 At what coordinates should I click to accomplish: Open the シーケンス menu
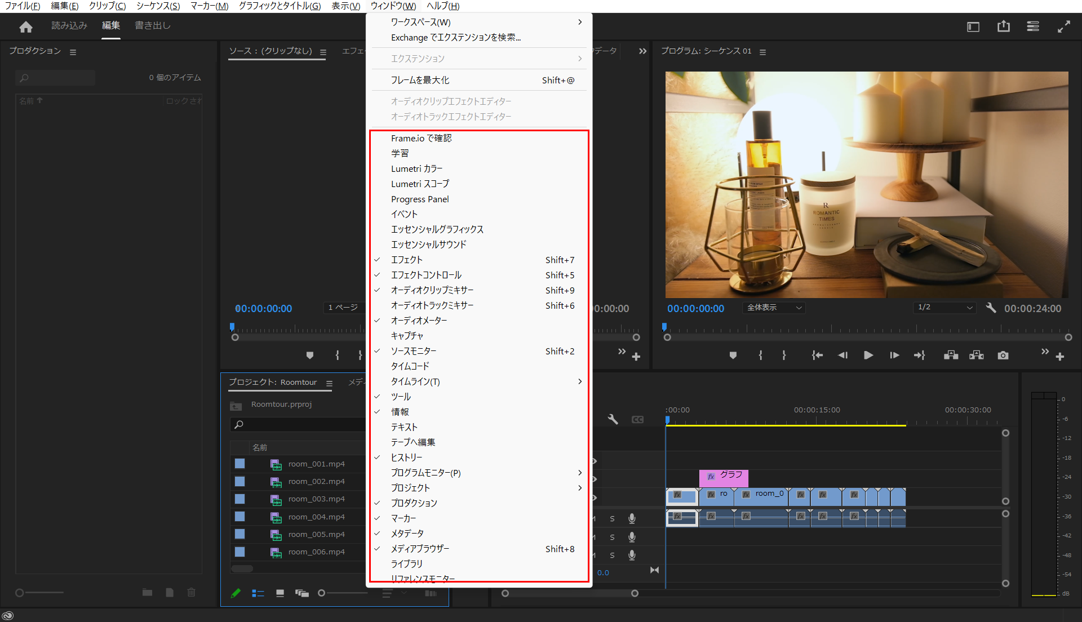[x=158, y=6]
